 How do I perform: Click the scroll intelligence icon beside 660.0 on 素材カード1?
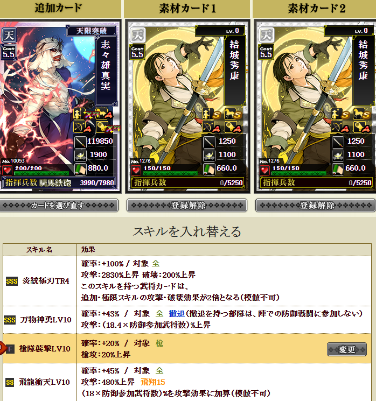209,169
